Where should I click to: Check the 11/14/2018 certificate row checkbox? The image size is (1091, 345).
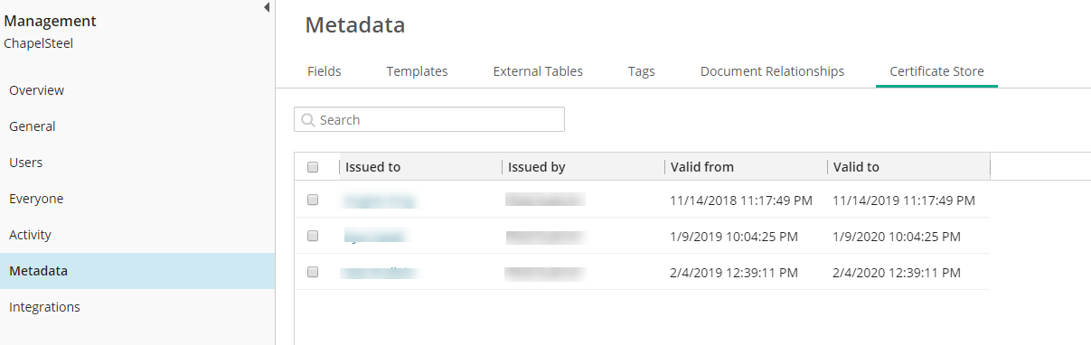coord(313,200)
